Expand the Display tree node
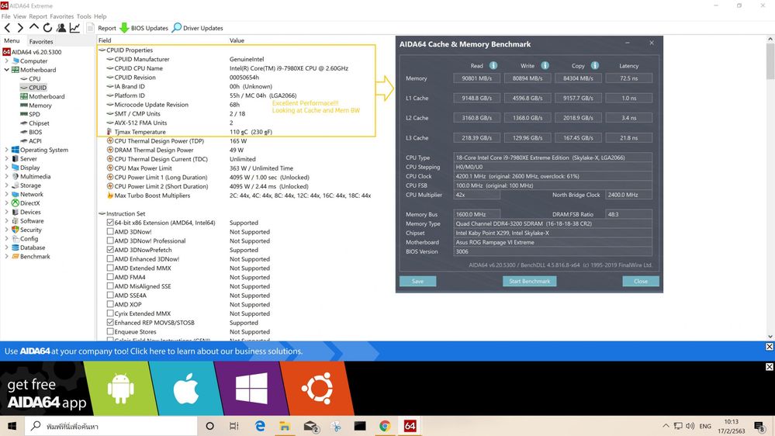Image resolution: width=775 pixels, height=436 pixels. click(7, 168)
